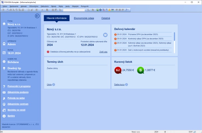This screenshot has height=133, width=202.
Task: Click the lightbulb icon beside Dnešný tip
Action: point(4,68)
